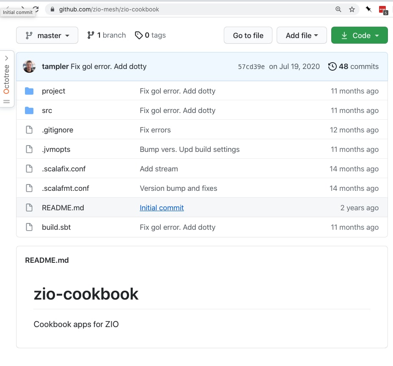
Task: Click the red extension icon with badge
Action: click(383, 10)
